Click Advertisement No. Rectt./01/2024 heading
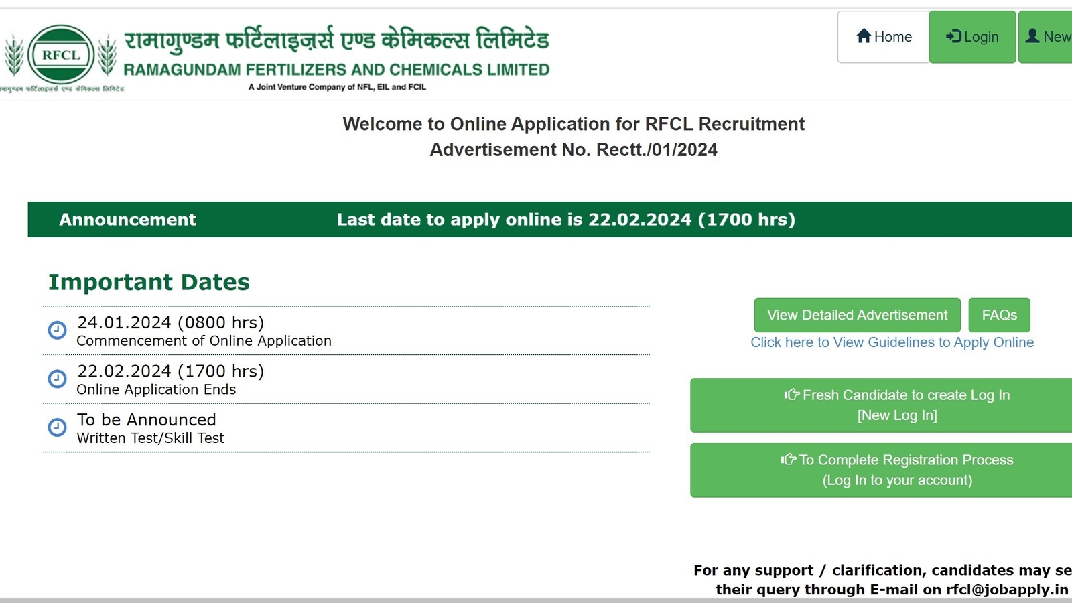Viewport: 1072px width, 603px height. [574, 149]
